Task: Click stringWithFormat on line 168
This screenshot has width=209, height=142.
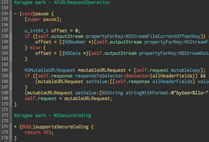Action: 147,93
